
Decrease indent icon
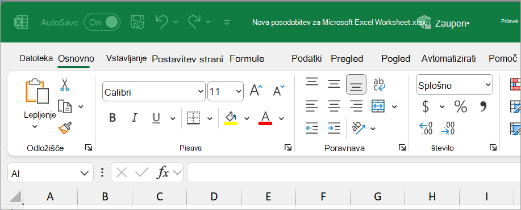(312, 128)
